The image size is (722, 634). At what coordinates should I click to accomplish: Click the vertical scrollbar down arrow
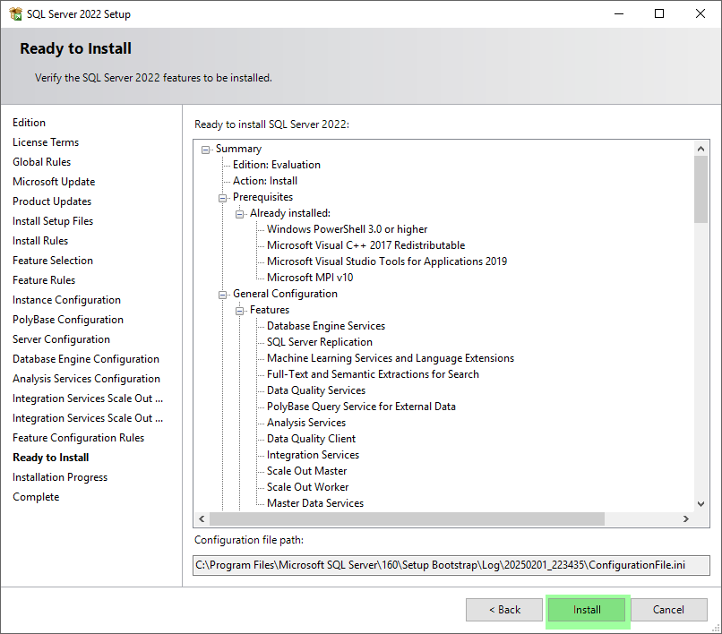click(701, 503)
